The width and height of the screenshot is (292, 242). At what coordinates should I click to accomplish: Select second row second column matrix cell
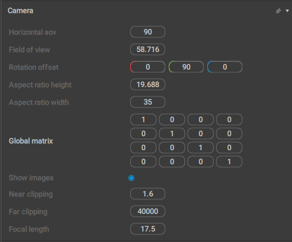click(x=172, y=133)
